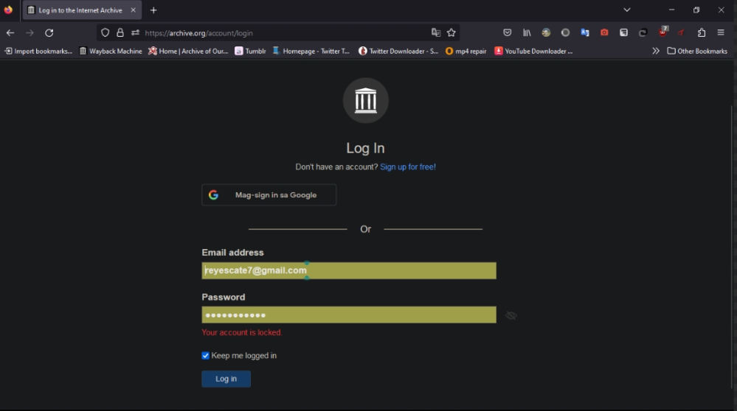Open the Firefox hamburger application menu
The height and width of the screenshot is (411, 737).
pyautogui.click(x=721, y=32)
